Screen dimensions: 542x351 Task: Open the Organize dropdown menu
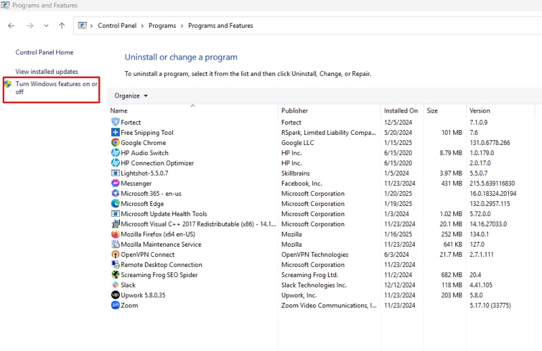pyautogui.click(x=131, y=96)
